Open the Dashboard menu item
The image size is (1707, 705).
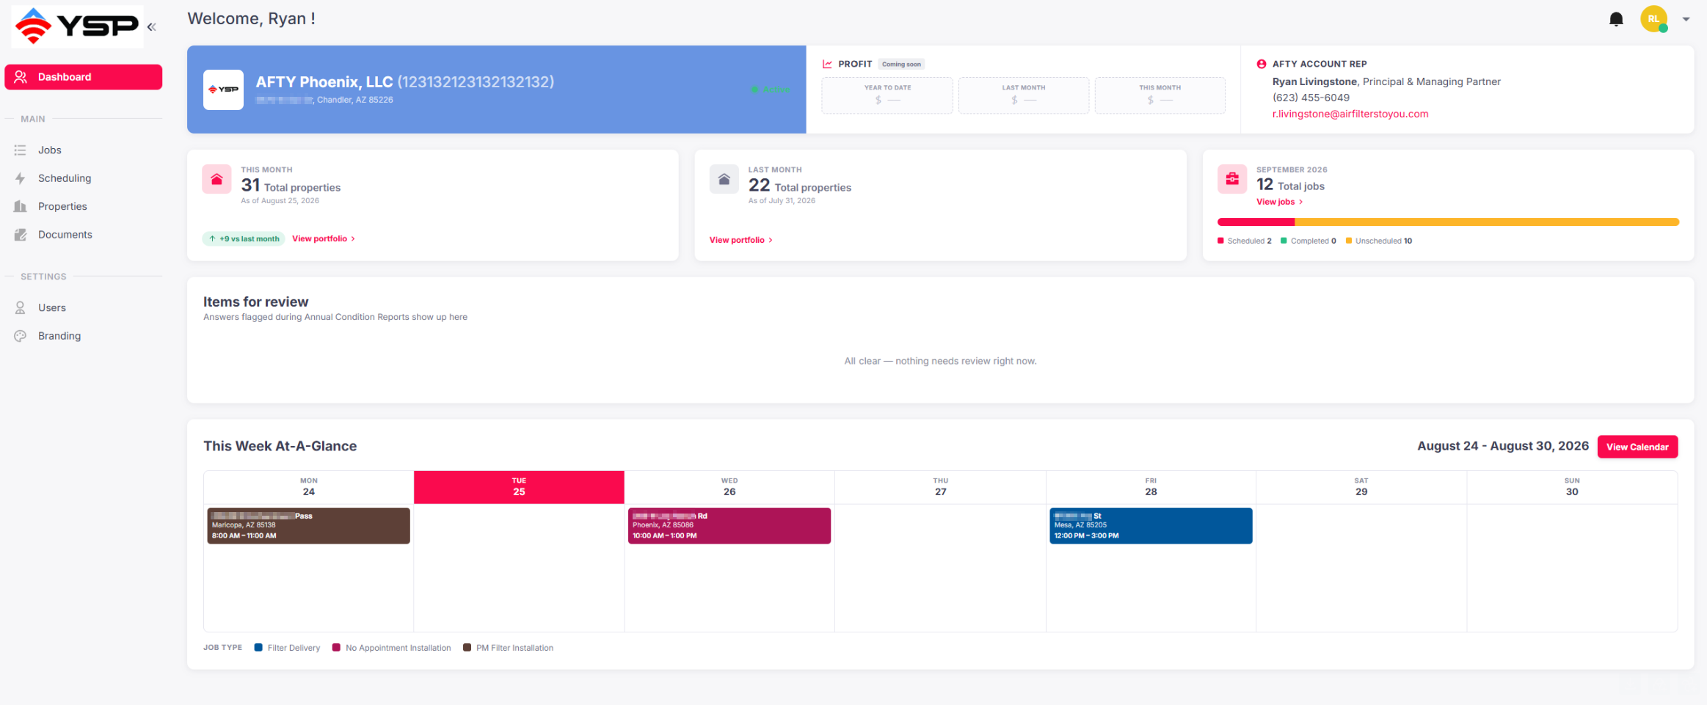pos(84,77)
